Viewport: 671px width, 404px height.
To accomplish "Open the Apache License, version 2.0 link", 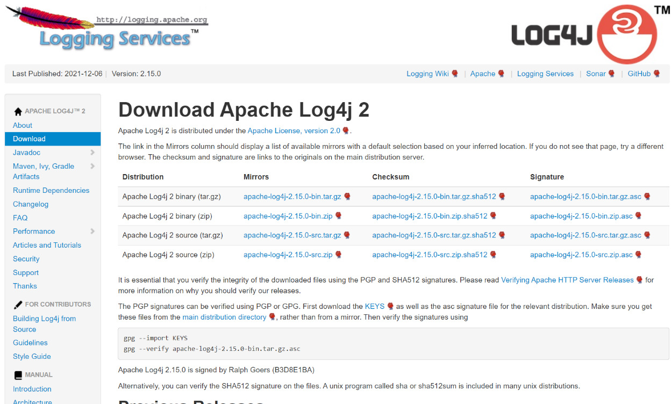I will click(294, 131).
